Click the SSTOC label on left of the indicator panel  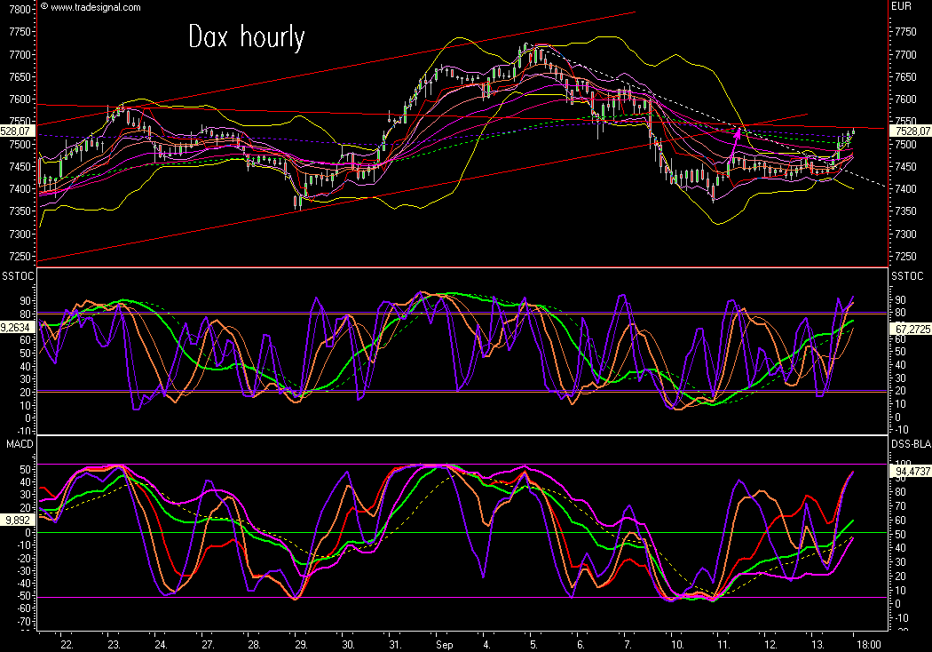coord(18,277)
